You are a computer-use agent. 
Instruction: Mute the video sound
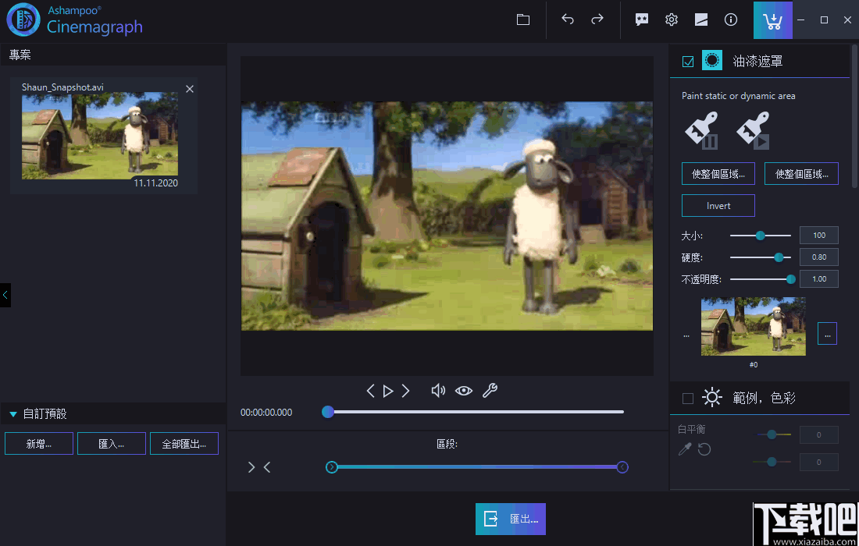(438, 391)
